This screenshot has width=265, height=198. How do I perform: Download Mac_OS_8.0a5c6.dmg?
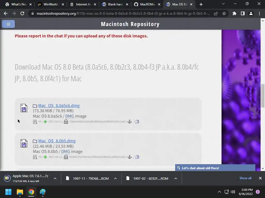[59, 105]
